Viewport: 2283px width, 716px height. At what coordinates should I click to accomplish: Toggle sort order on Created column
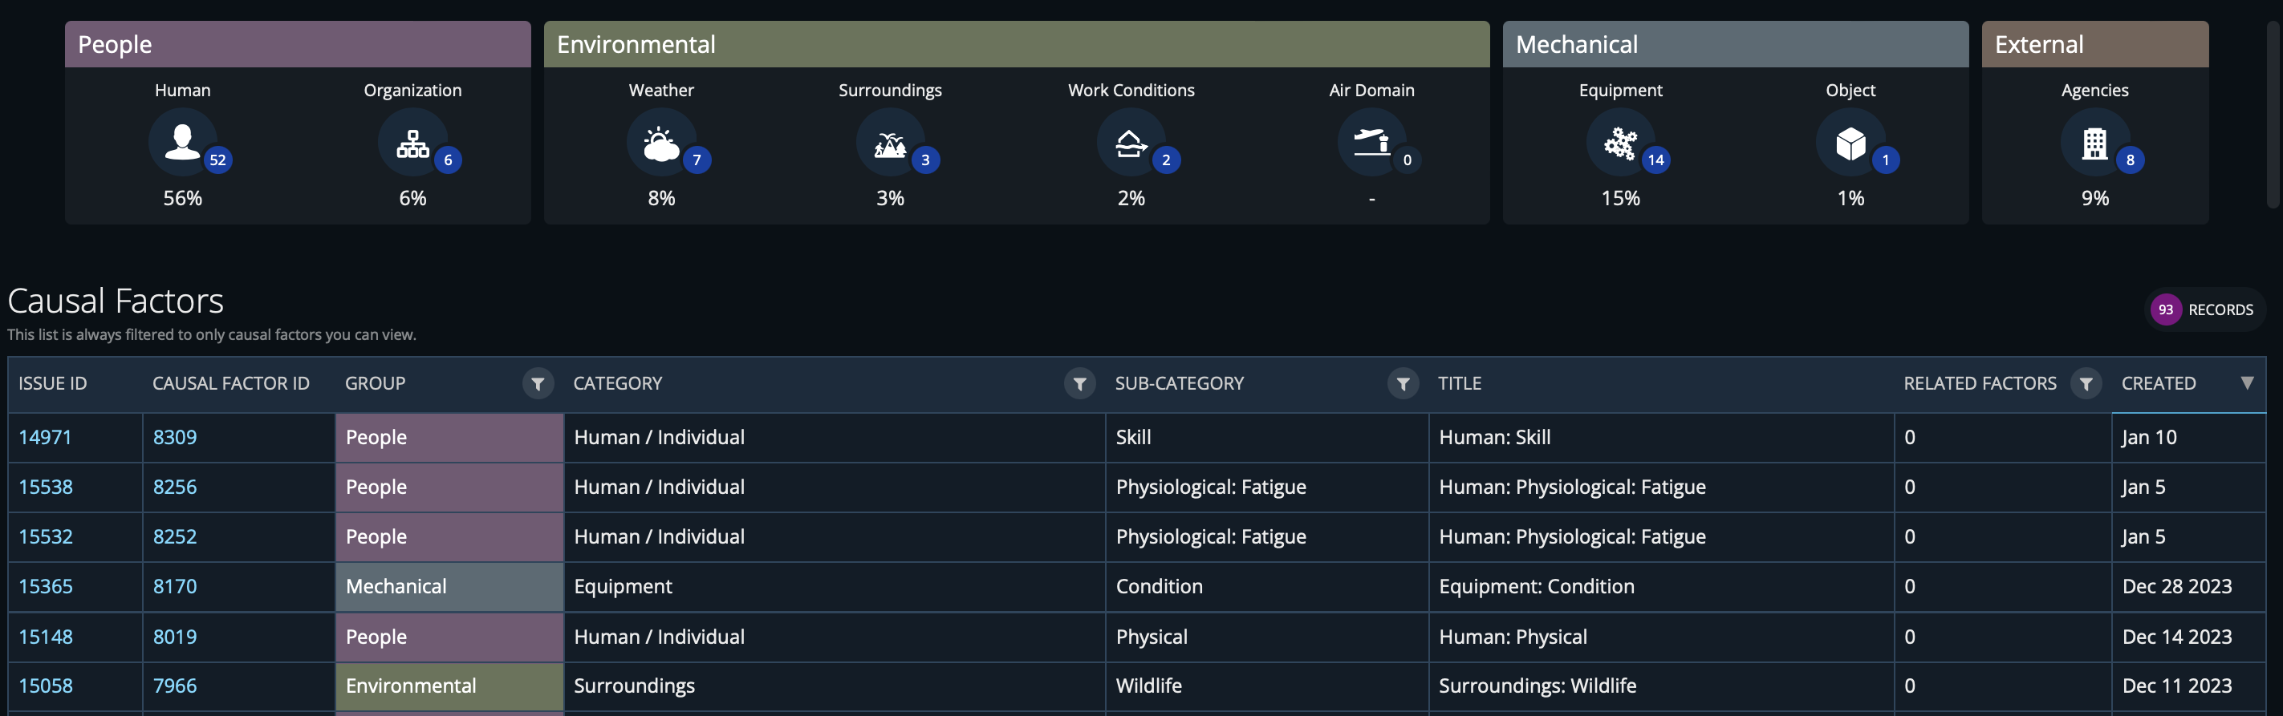tap(2247, 383)
